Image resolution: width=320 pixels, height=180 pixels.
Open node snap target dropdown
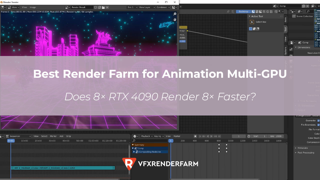tap(281, 11)
